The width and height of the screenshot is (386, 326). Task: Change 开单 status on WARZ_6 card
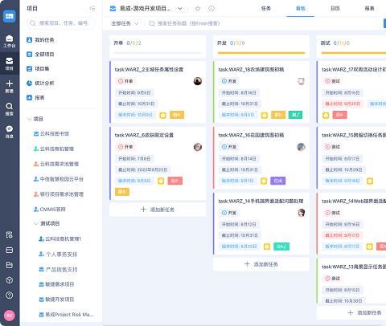pyautogui.click(x=125, y=147)
